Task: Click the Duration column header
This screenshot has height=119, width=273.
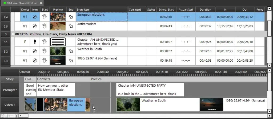Action: pos(205,10)
